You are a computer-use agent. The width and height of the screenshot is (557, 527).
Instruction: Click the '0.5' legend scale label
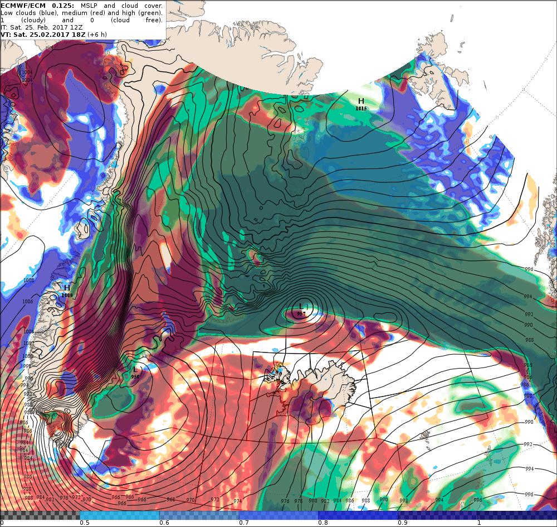point(84,523)
